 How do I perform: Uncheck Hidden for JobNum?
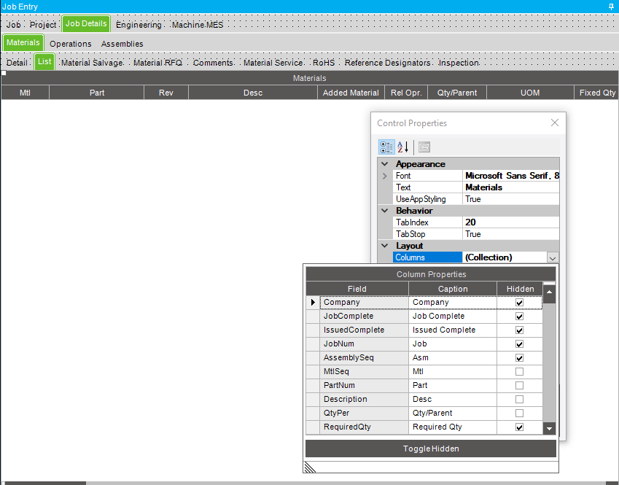coord(520,344)
